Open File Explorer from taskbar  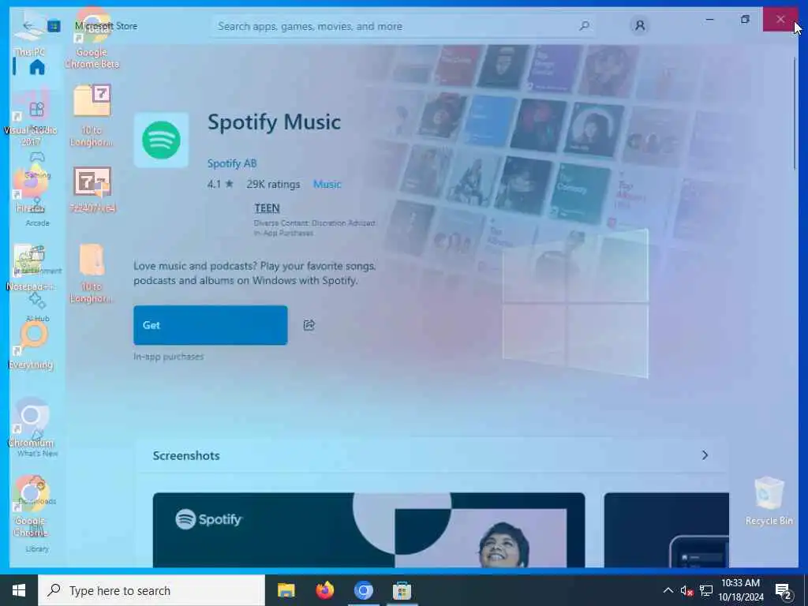tap(286, 590)
